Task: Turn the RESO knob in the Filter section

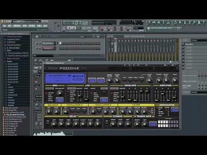Action: [x=130, y=111]
